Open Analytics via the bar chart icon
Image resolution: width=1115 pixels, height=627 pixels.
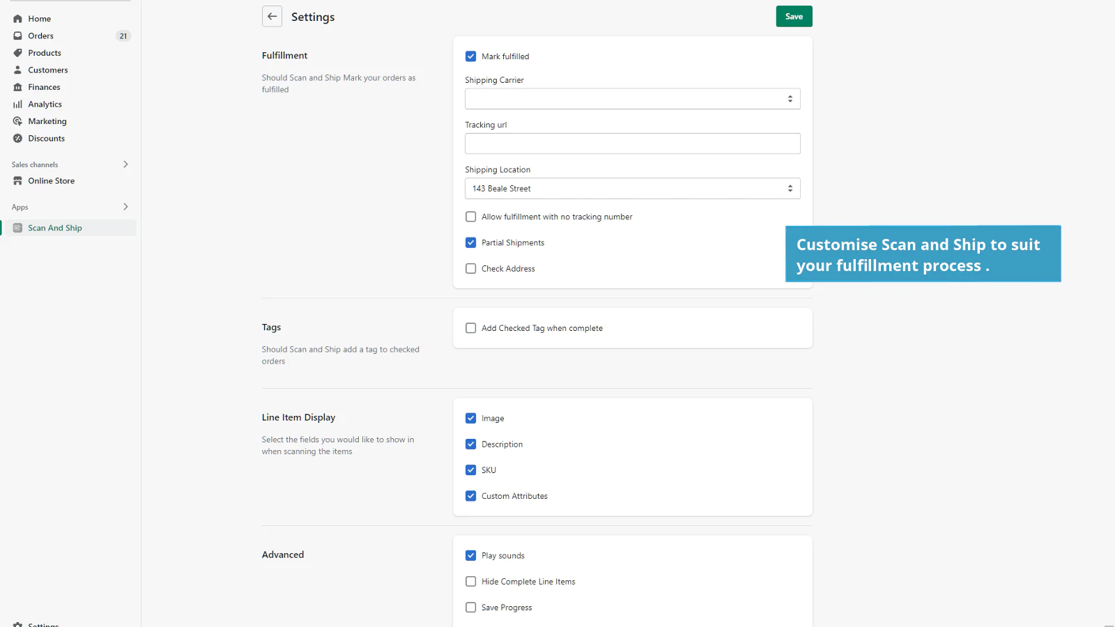[18, 104]
